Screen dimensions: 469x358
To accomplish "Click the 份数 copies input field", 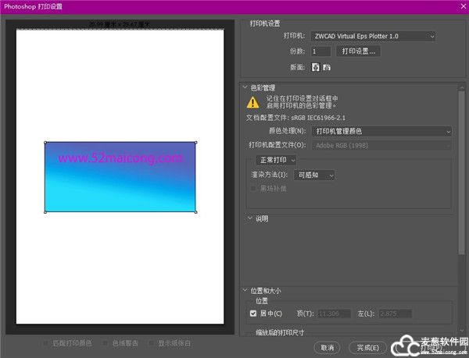I will (x=320, y=51).
